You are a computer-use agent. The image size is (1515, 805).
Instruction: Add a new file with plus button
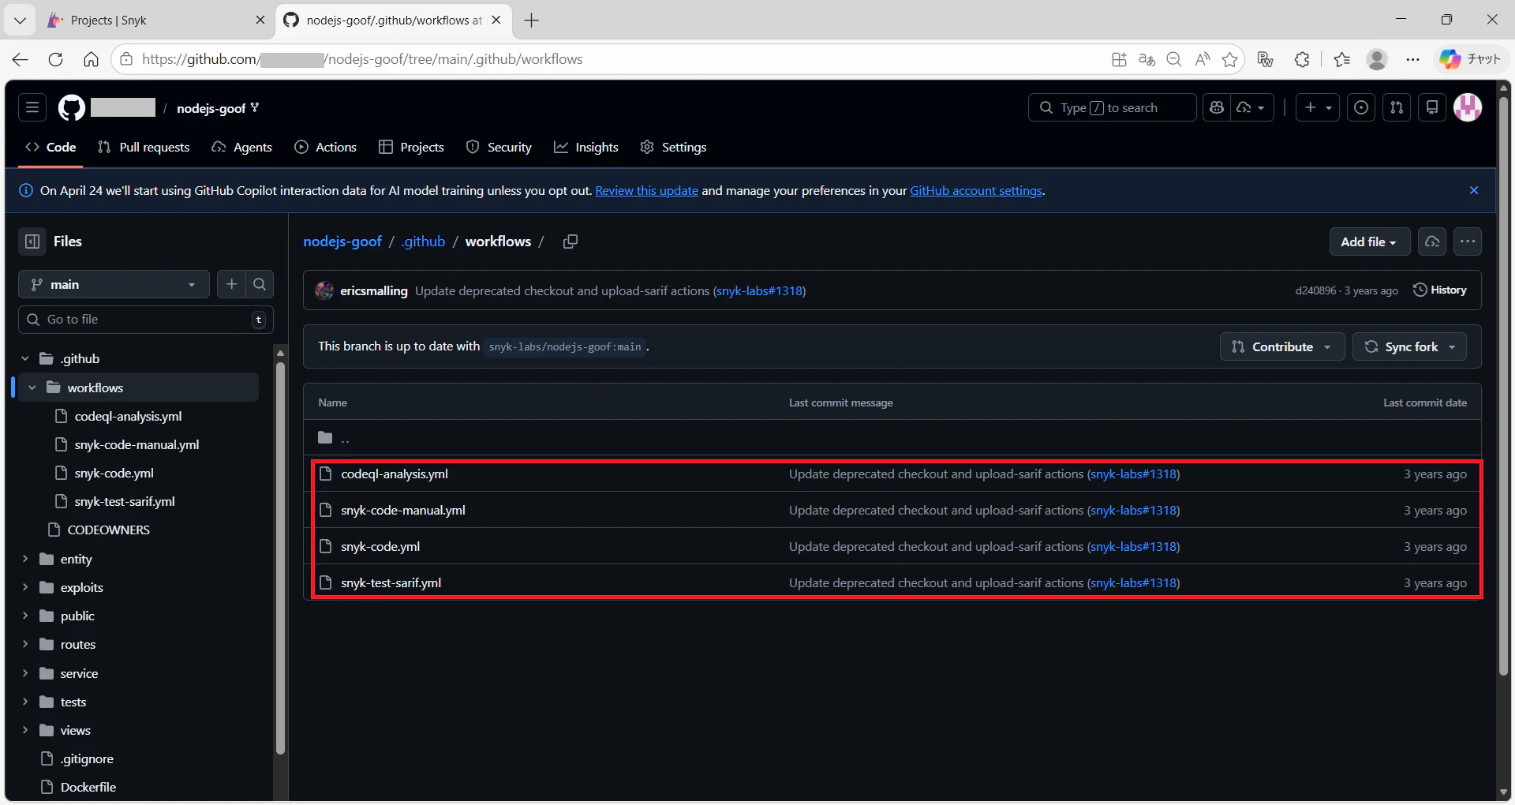231,284
